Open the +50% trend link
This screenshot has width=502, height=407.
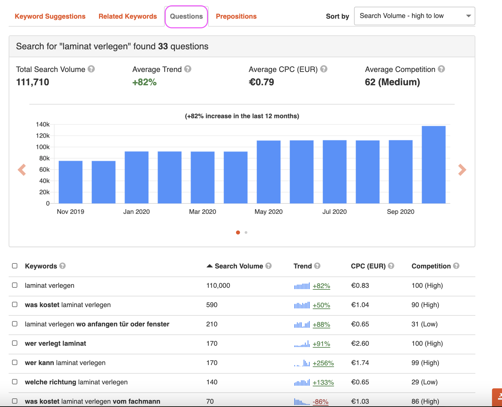321,305
